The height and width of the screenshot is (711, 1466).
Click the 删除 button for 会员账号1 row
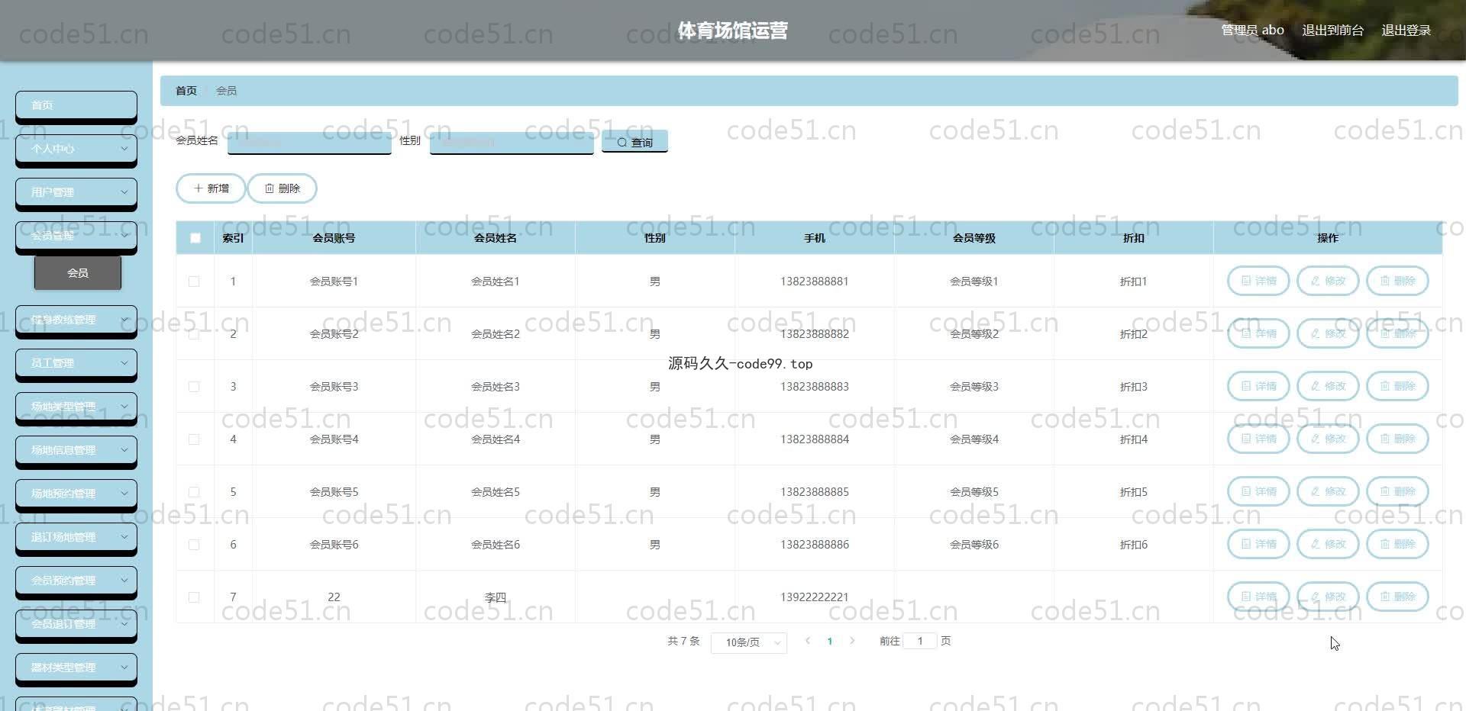[x=1397, y=281]
